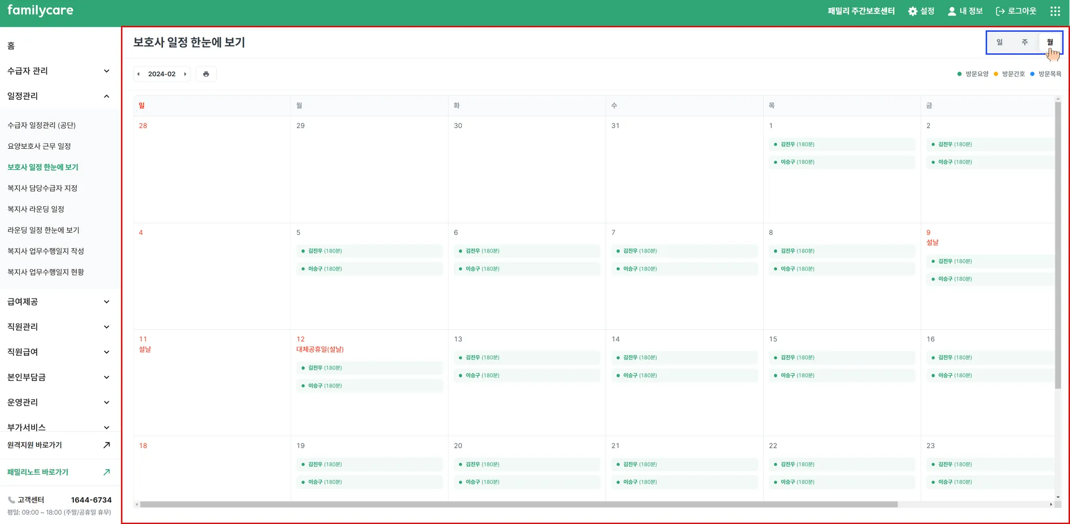The width and height of the screenshot is (1070, 524).
Task: Open 김진우 event on 설날 February 9
Action: pos(991,261)
